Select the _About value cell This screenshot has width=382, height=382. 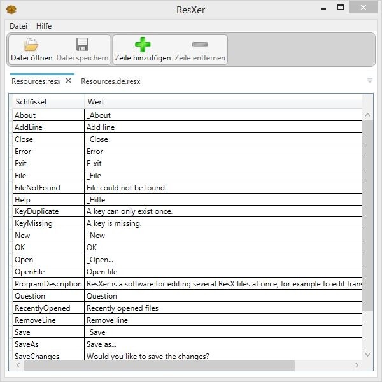click(223, 115)
